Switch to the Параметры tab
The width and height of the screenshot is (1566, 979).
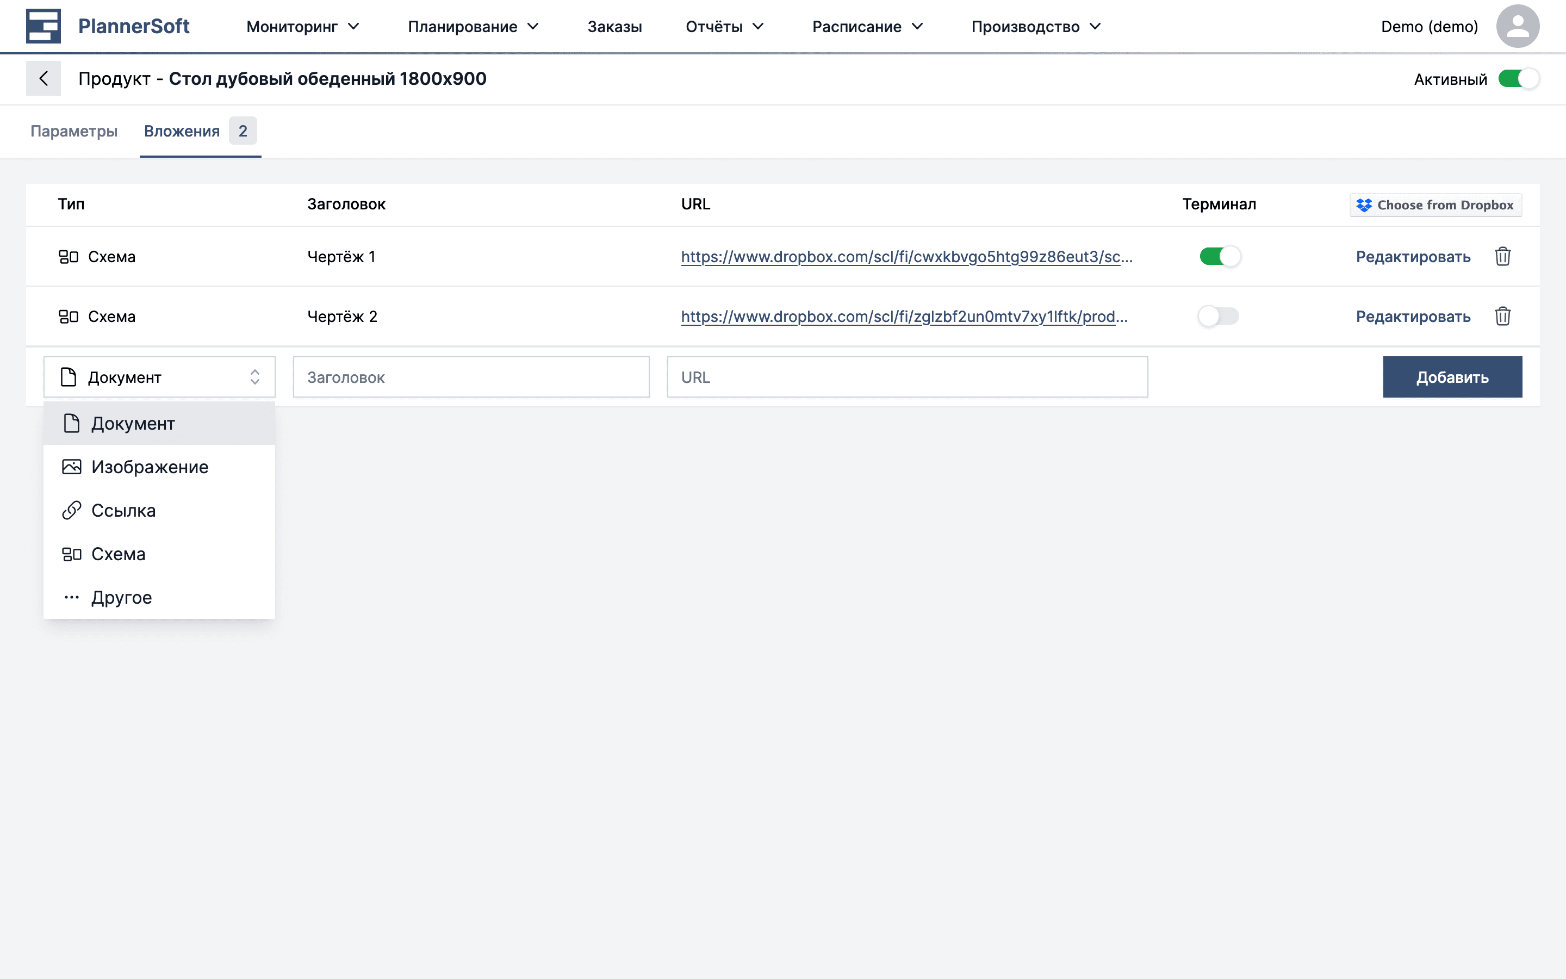tap(74, 132)
